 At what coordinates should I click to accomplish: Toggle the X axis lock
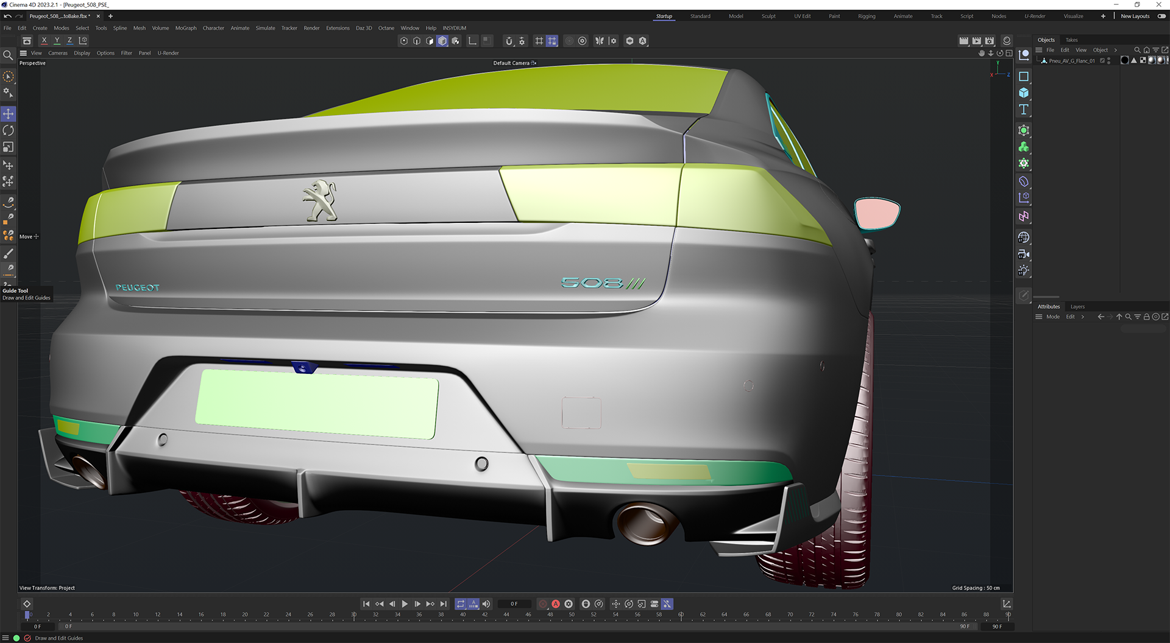[44, 41]
